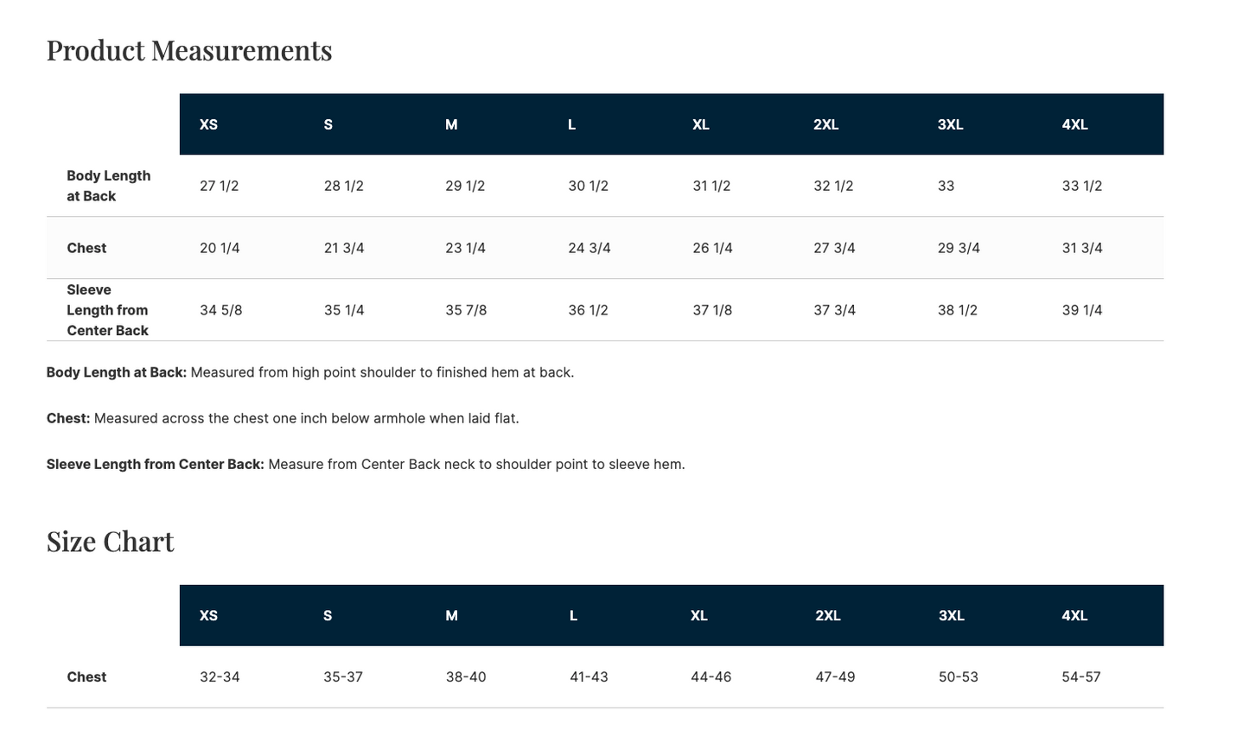Select the 24 3/4 chest measurement cell
Image resolution: width=1249 pixels, height=749 pixels.
pyautogui.click(x=589, y=248)
